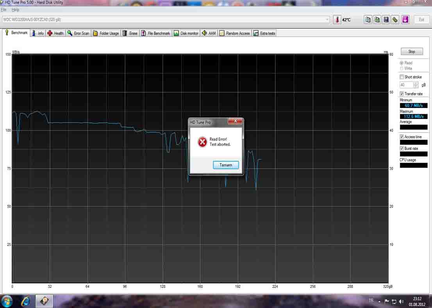432x308 pixels.
Task: Click the thermometer temperature icon
Action: [x=337, y=19]
